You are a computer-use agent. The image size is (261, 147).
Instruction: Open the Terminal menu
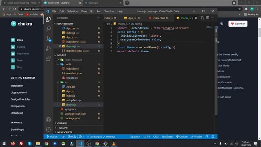point(109,11)
